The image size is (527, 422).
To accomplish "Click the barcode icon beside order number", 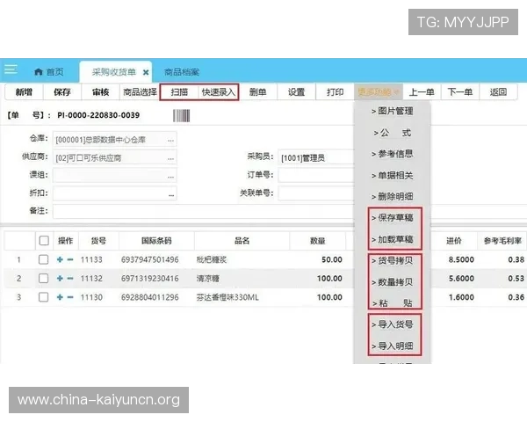I will pos(182,115).
